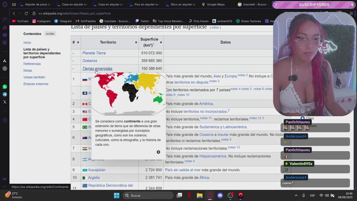Open Aria AI in the sidebar
The height and width of the screenshot is (201, 357).
click(x=5, y=61)
